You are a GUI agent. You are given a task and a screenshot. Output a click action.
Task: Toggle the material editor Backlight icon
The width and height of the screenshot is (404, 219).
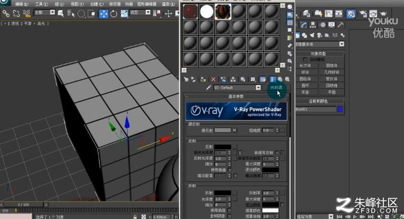coord(290,15)
